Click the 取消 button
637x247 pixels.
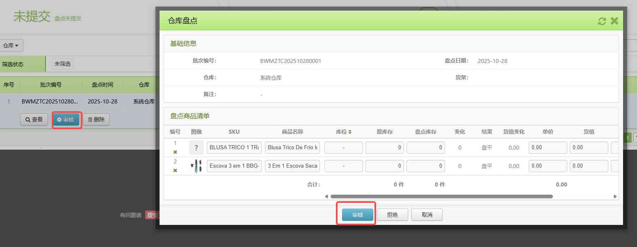(x=427, y=215)
